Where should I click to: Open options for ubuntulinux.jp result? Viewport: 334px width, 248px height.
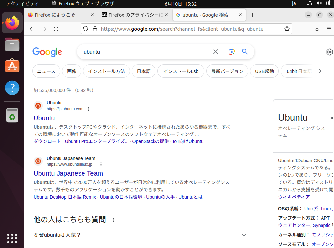(101, 164)
